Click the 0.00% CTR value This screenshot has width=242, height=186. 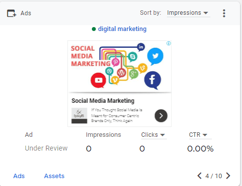tap(201, 149)
